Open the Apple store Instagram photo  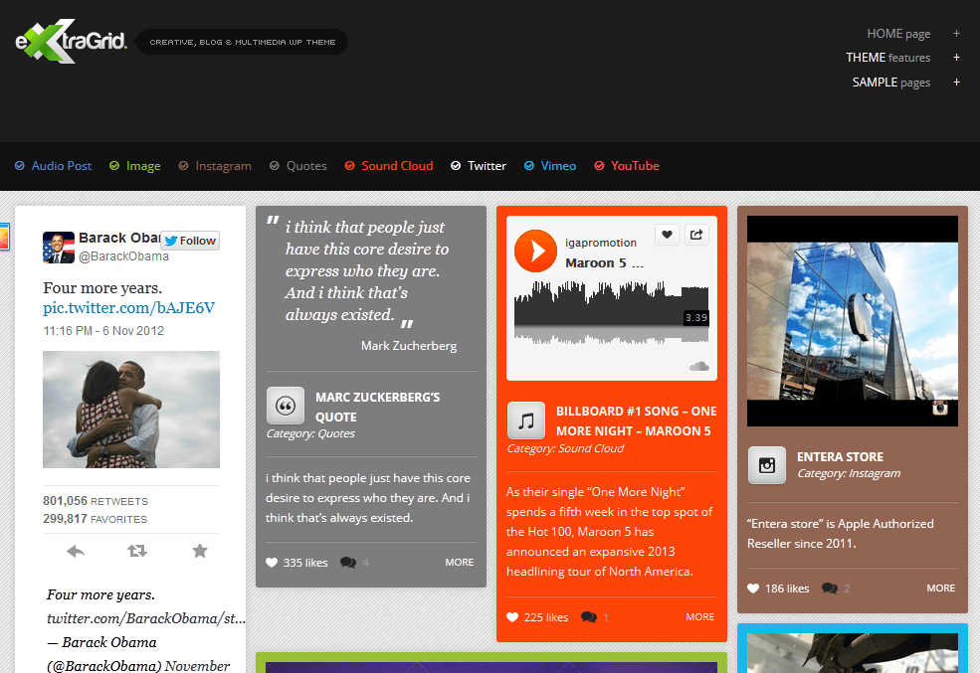(853, 321)
